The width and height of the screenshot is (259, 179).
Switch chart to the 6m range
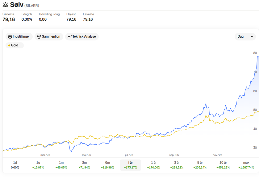pyautogui.click(x=107, y=165)
